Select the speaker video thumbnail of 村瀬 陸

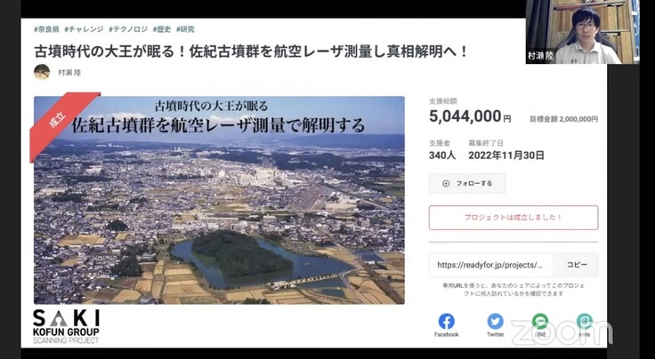[x=582, y=32]
